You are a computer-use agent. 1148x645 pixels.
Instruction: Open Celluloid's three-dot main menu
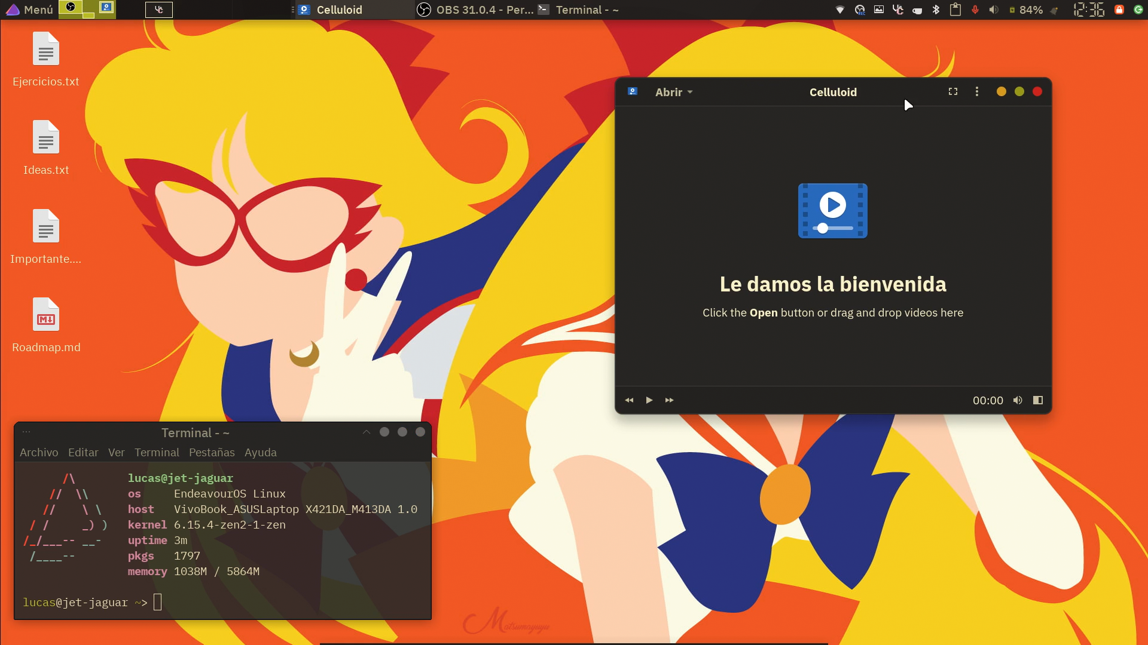coord(977,91)
